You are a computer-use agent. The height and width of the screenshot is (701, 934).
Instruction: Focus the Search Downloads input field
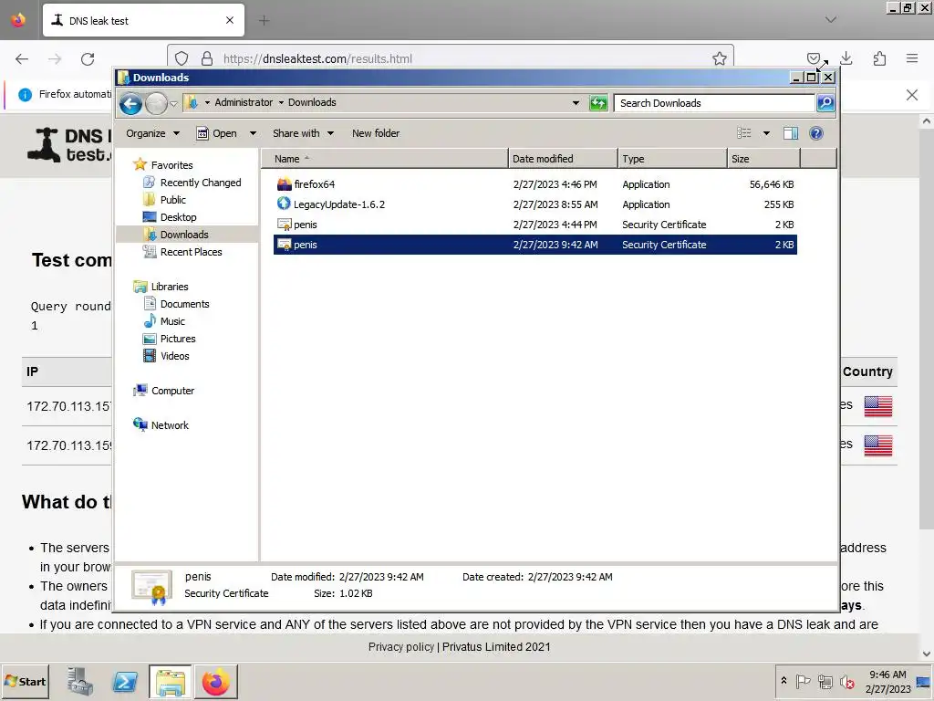[x=714, y=103]
